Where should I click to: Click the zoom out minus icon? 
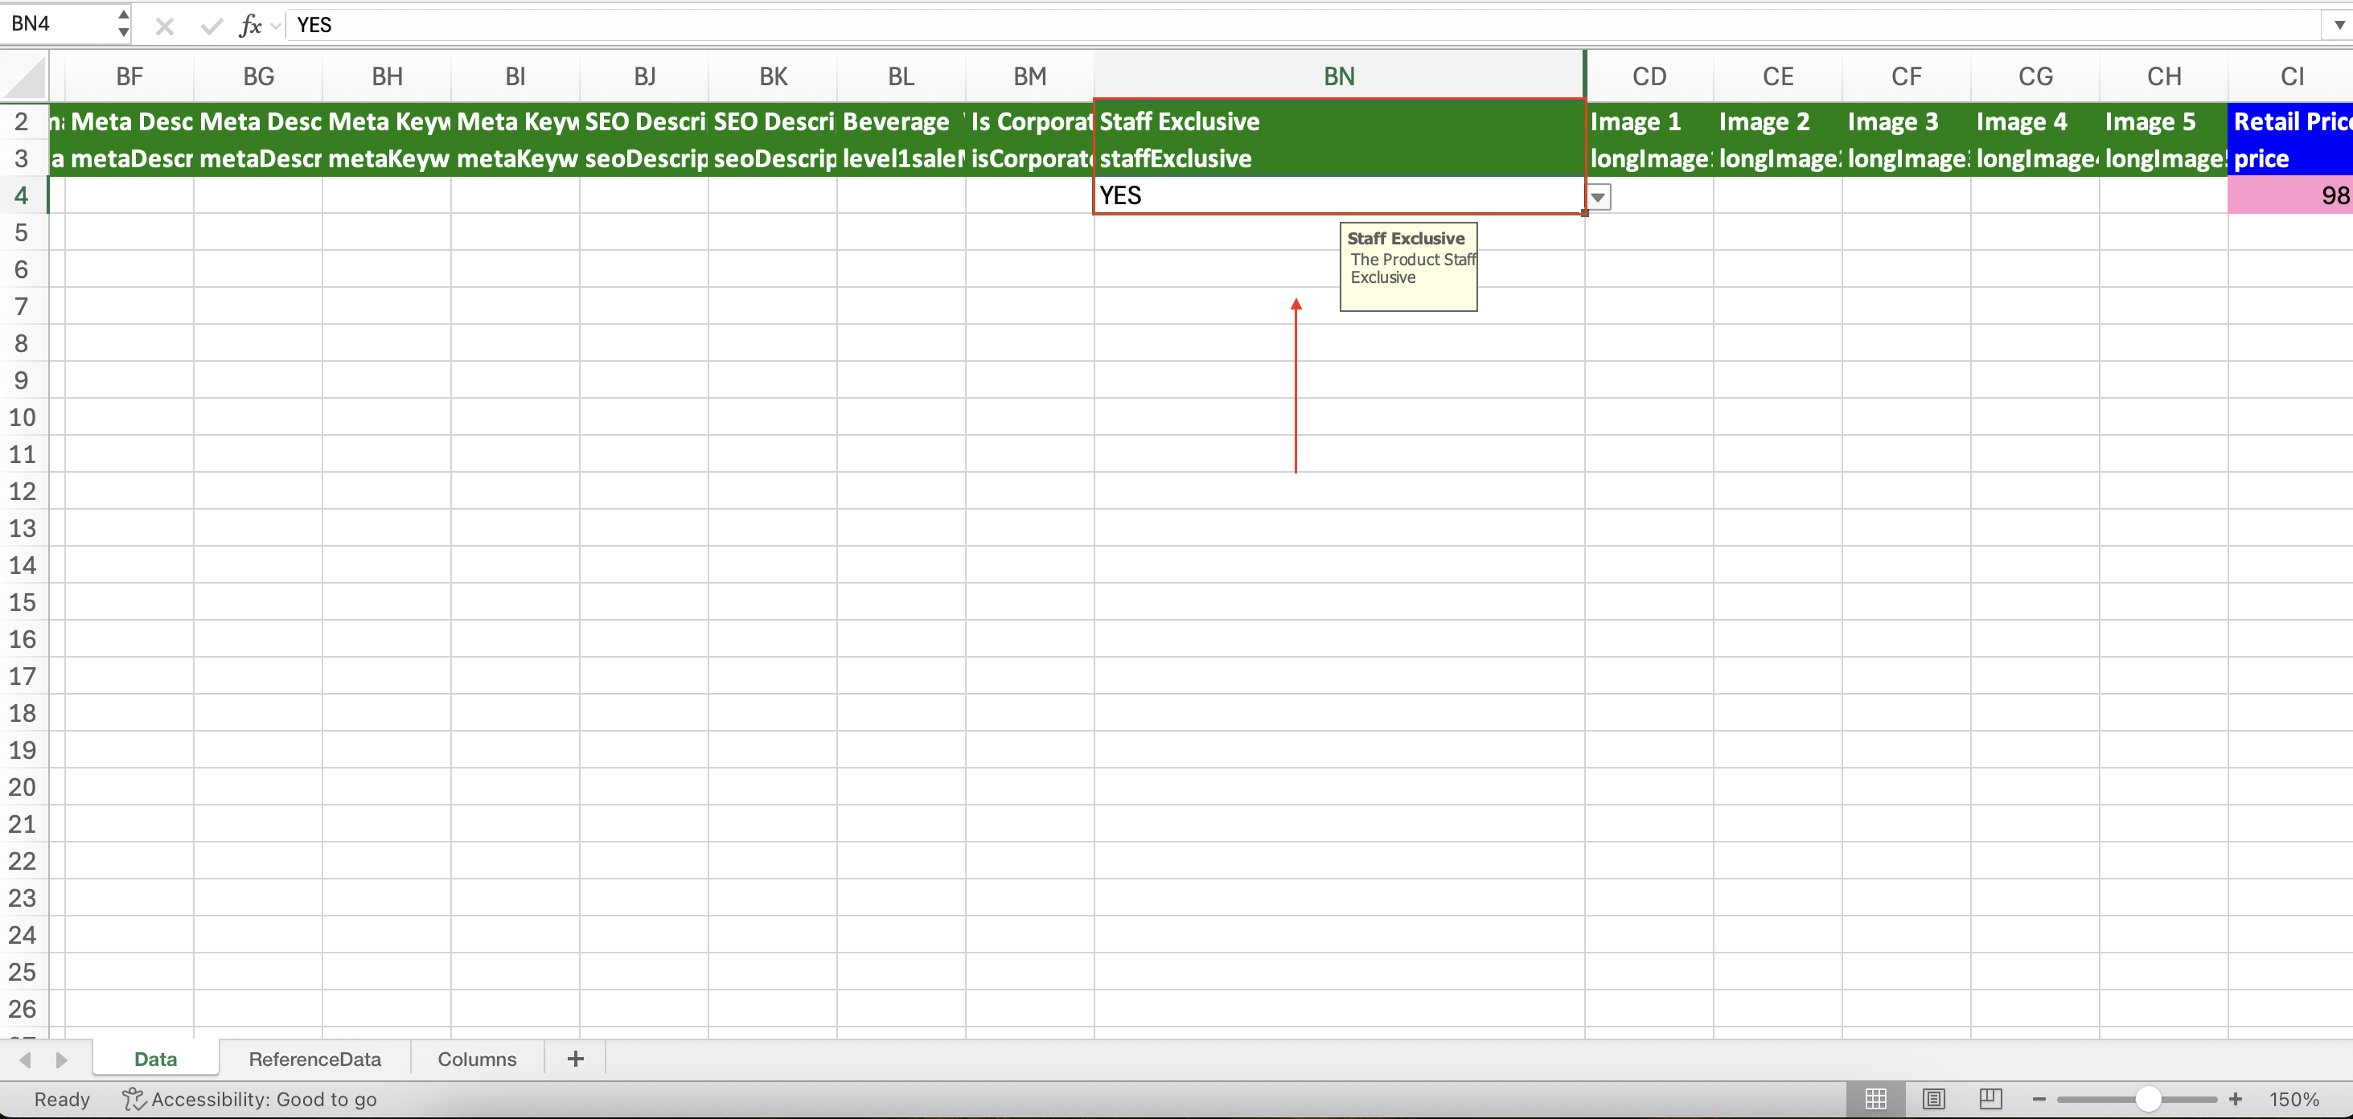(2039, 1099)
